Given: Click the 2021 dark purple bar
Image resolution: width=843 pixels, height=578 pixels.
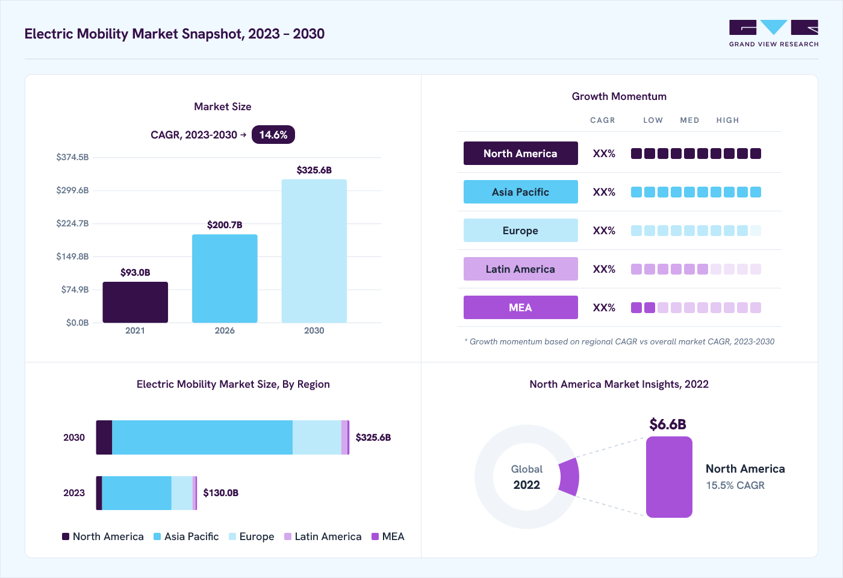Looking at the screenshot, I should 135,302.
